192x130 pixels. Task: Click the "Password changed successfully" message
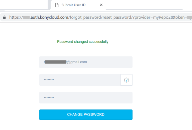(83, 42)
